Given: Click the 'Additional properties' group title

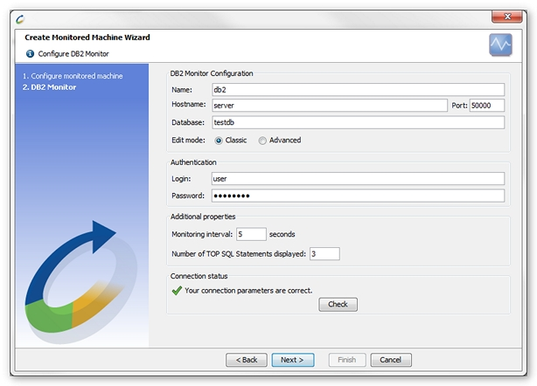Looking at the screenshot, I should [x=203, y=217].
